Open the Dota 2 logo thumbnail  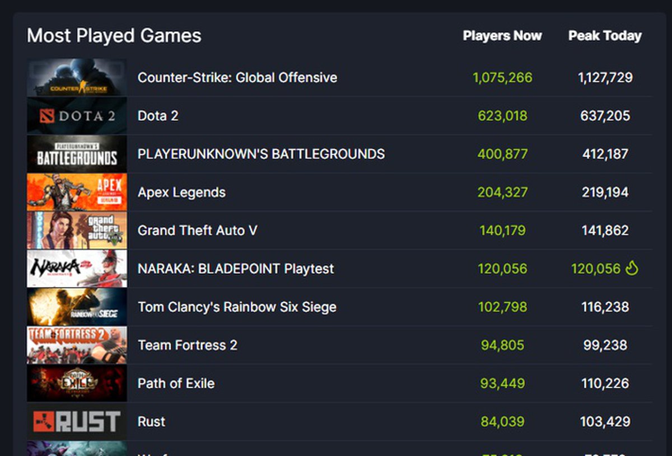pos(77,116)
